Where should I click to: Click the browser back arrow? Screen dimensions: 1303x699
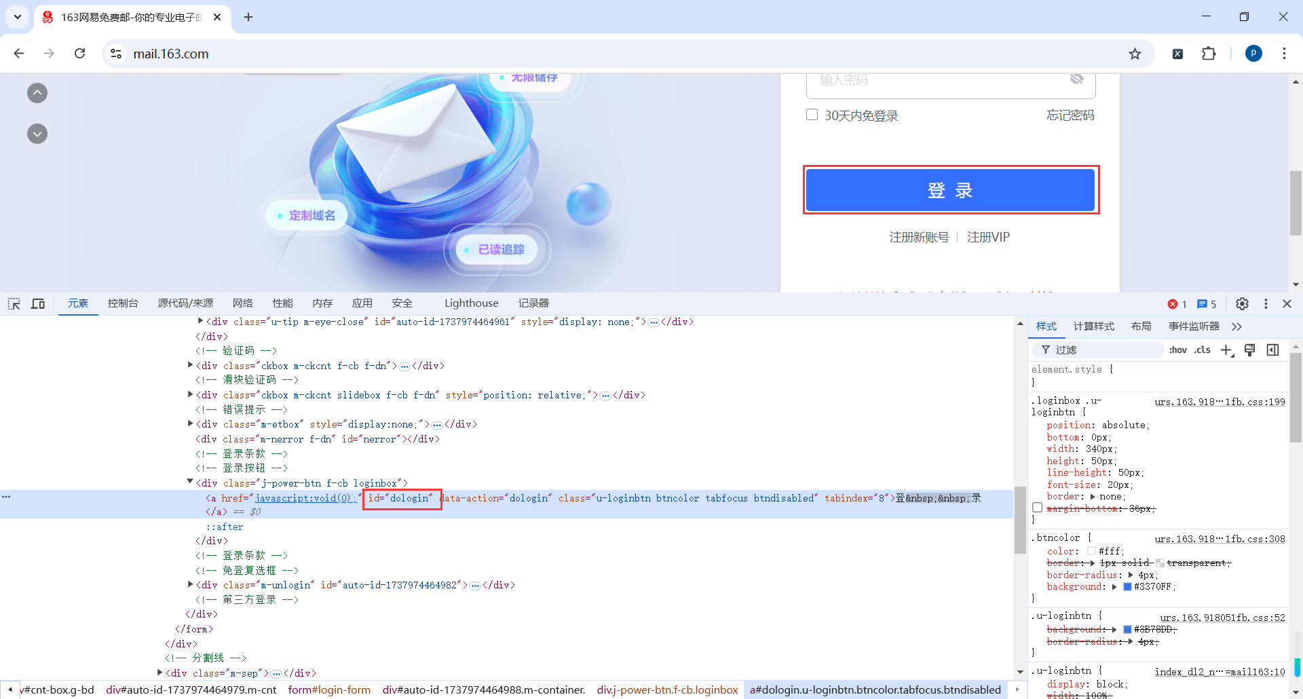pos(19,54)
